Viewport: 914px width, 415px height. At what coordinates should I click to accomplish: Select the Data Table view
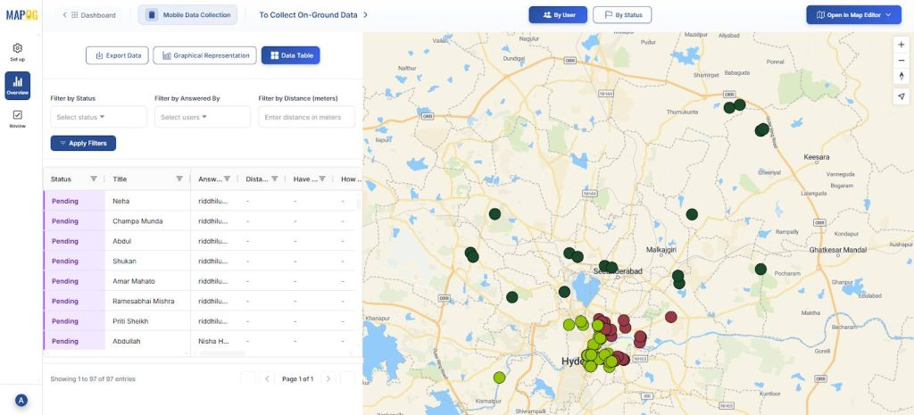click(290, 55)
